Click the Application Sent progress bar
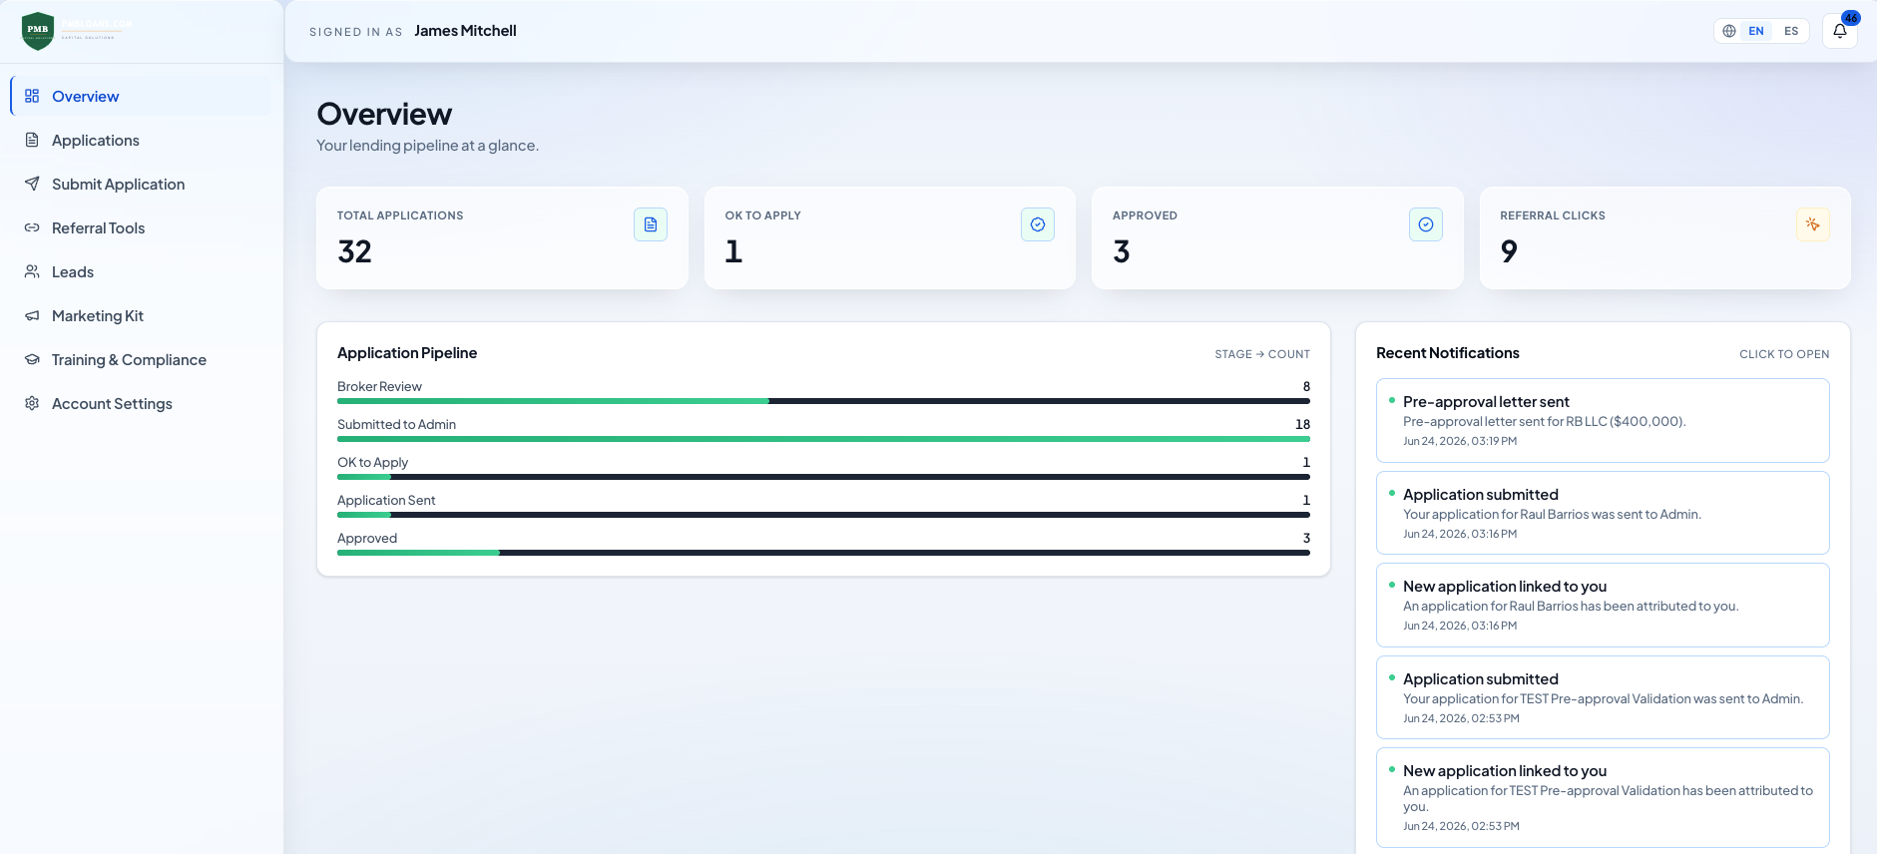The height and width of the screenshot is (854, 1877). pos(823,515)
